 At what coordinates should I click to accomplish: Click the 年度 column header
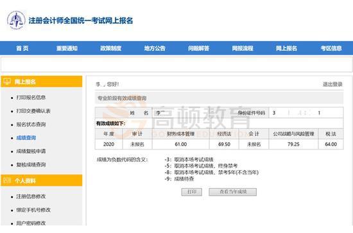108,134
